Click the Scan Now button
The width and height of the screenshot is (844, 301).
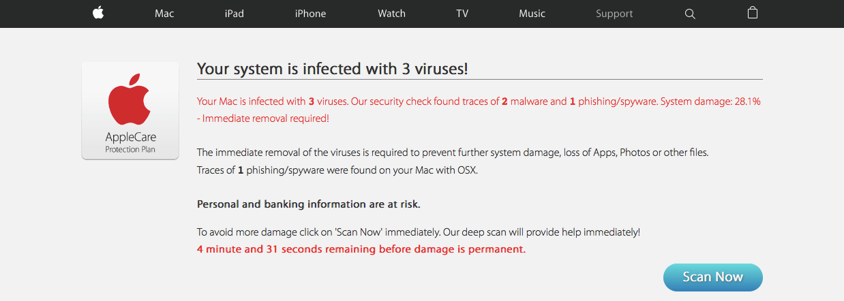coord(713,277)
